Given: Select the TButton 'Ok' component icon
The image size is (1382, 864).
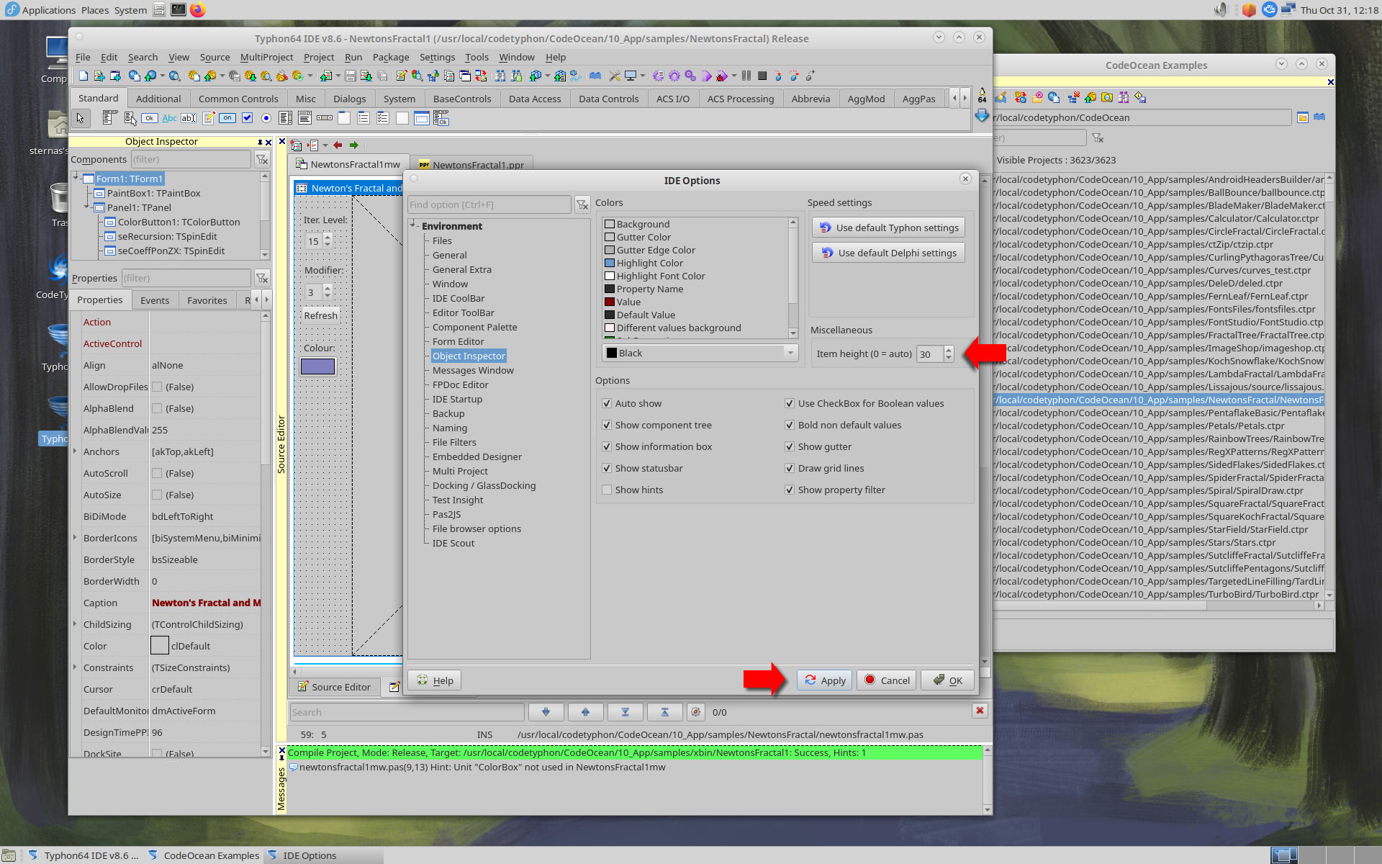Looking at the screenshot, I should click(149, 118).
